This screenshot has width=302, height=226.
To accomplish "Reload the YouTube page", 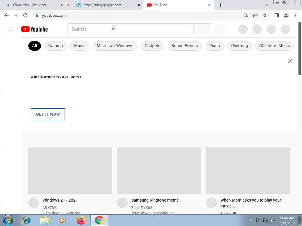I will 25,15.
